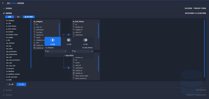The image size is (209, 99).
Task: Switch to the SQL tab
Action: click(x=18, y=17)
